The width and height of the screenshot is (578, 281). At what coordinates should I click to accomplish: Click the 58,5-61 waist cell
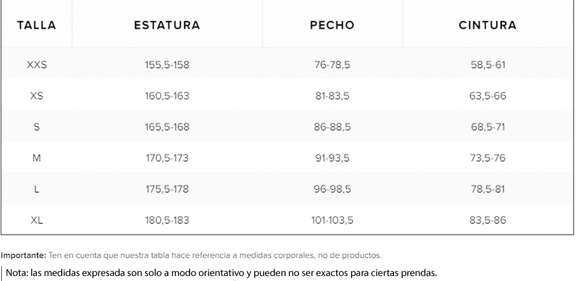(x=488, y=64)
